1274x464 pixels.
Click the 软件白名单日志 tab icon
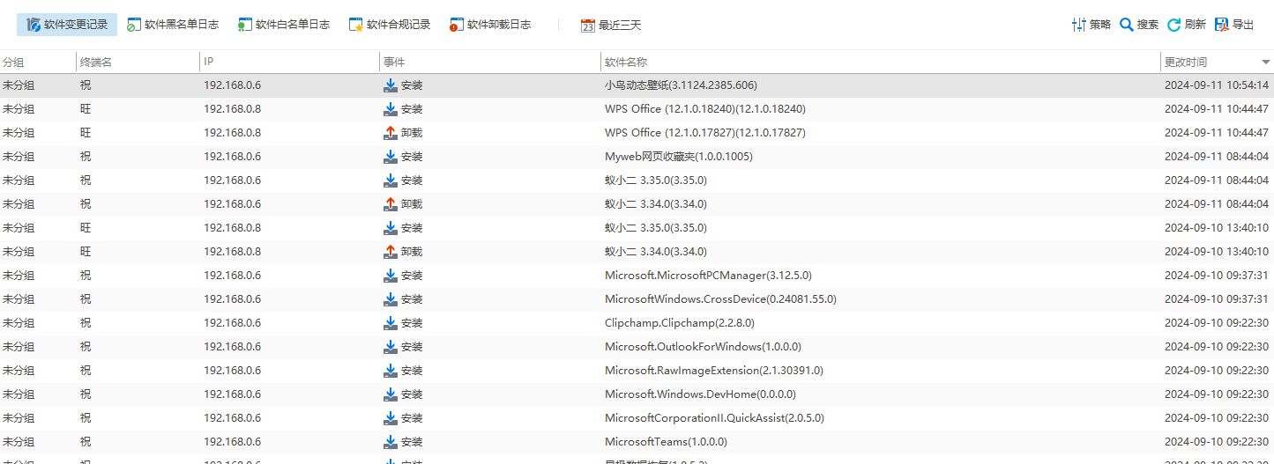tap(244, 25)
